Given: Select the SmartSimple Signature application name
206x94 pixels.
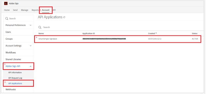Looking at the screenshot, I should [48, 39].
